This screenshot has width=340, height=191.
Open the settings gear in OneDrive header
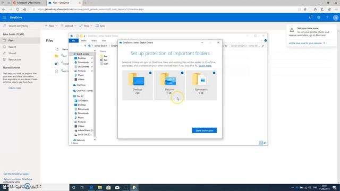319,18
